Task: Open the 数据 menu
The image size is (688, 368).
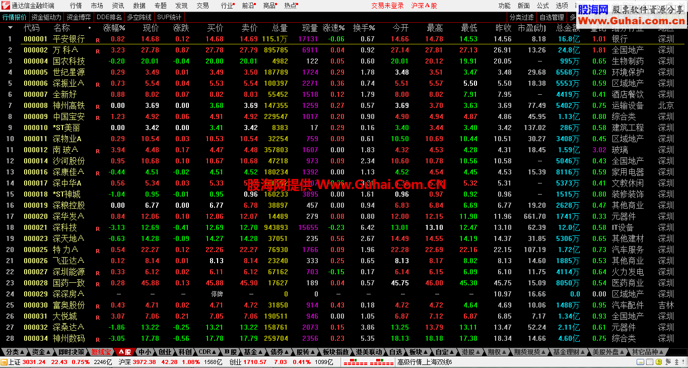Action: click(139, 6)
